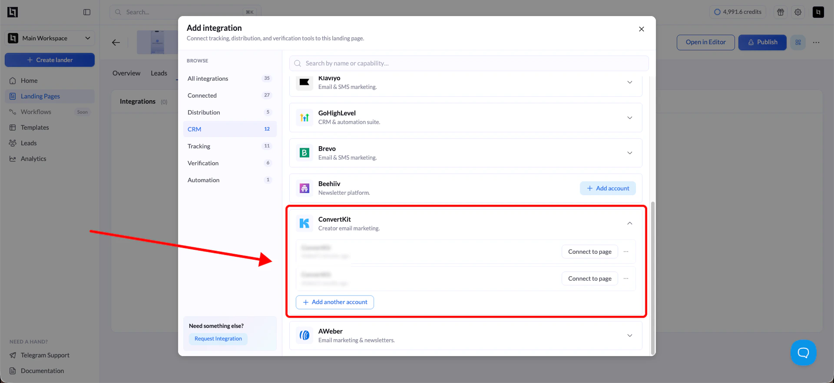Collapse the ConvertKit integration row

click(629, 223)
